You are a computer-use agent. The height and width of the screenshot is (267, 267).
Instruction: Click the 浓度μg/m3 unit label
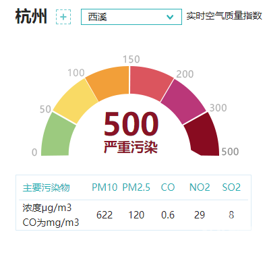47,208
